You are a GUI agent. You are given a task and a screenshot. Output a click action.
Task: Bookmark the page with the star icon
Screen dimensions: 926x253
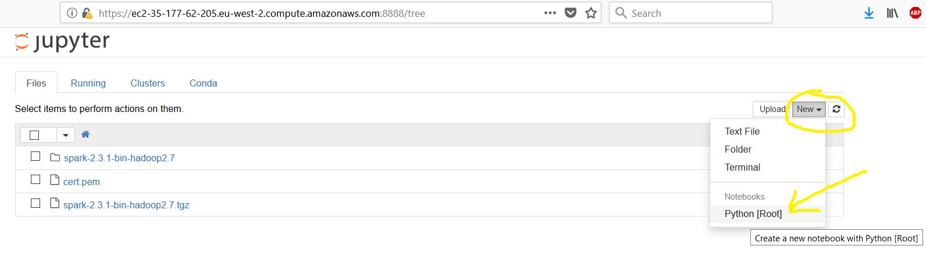(591, 13)
